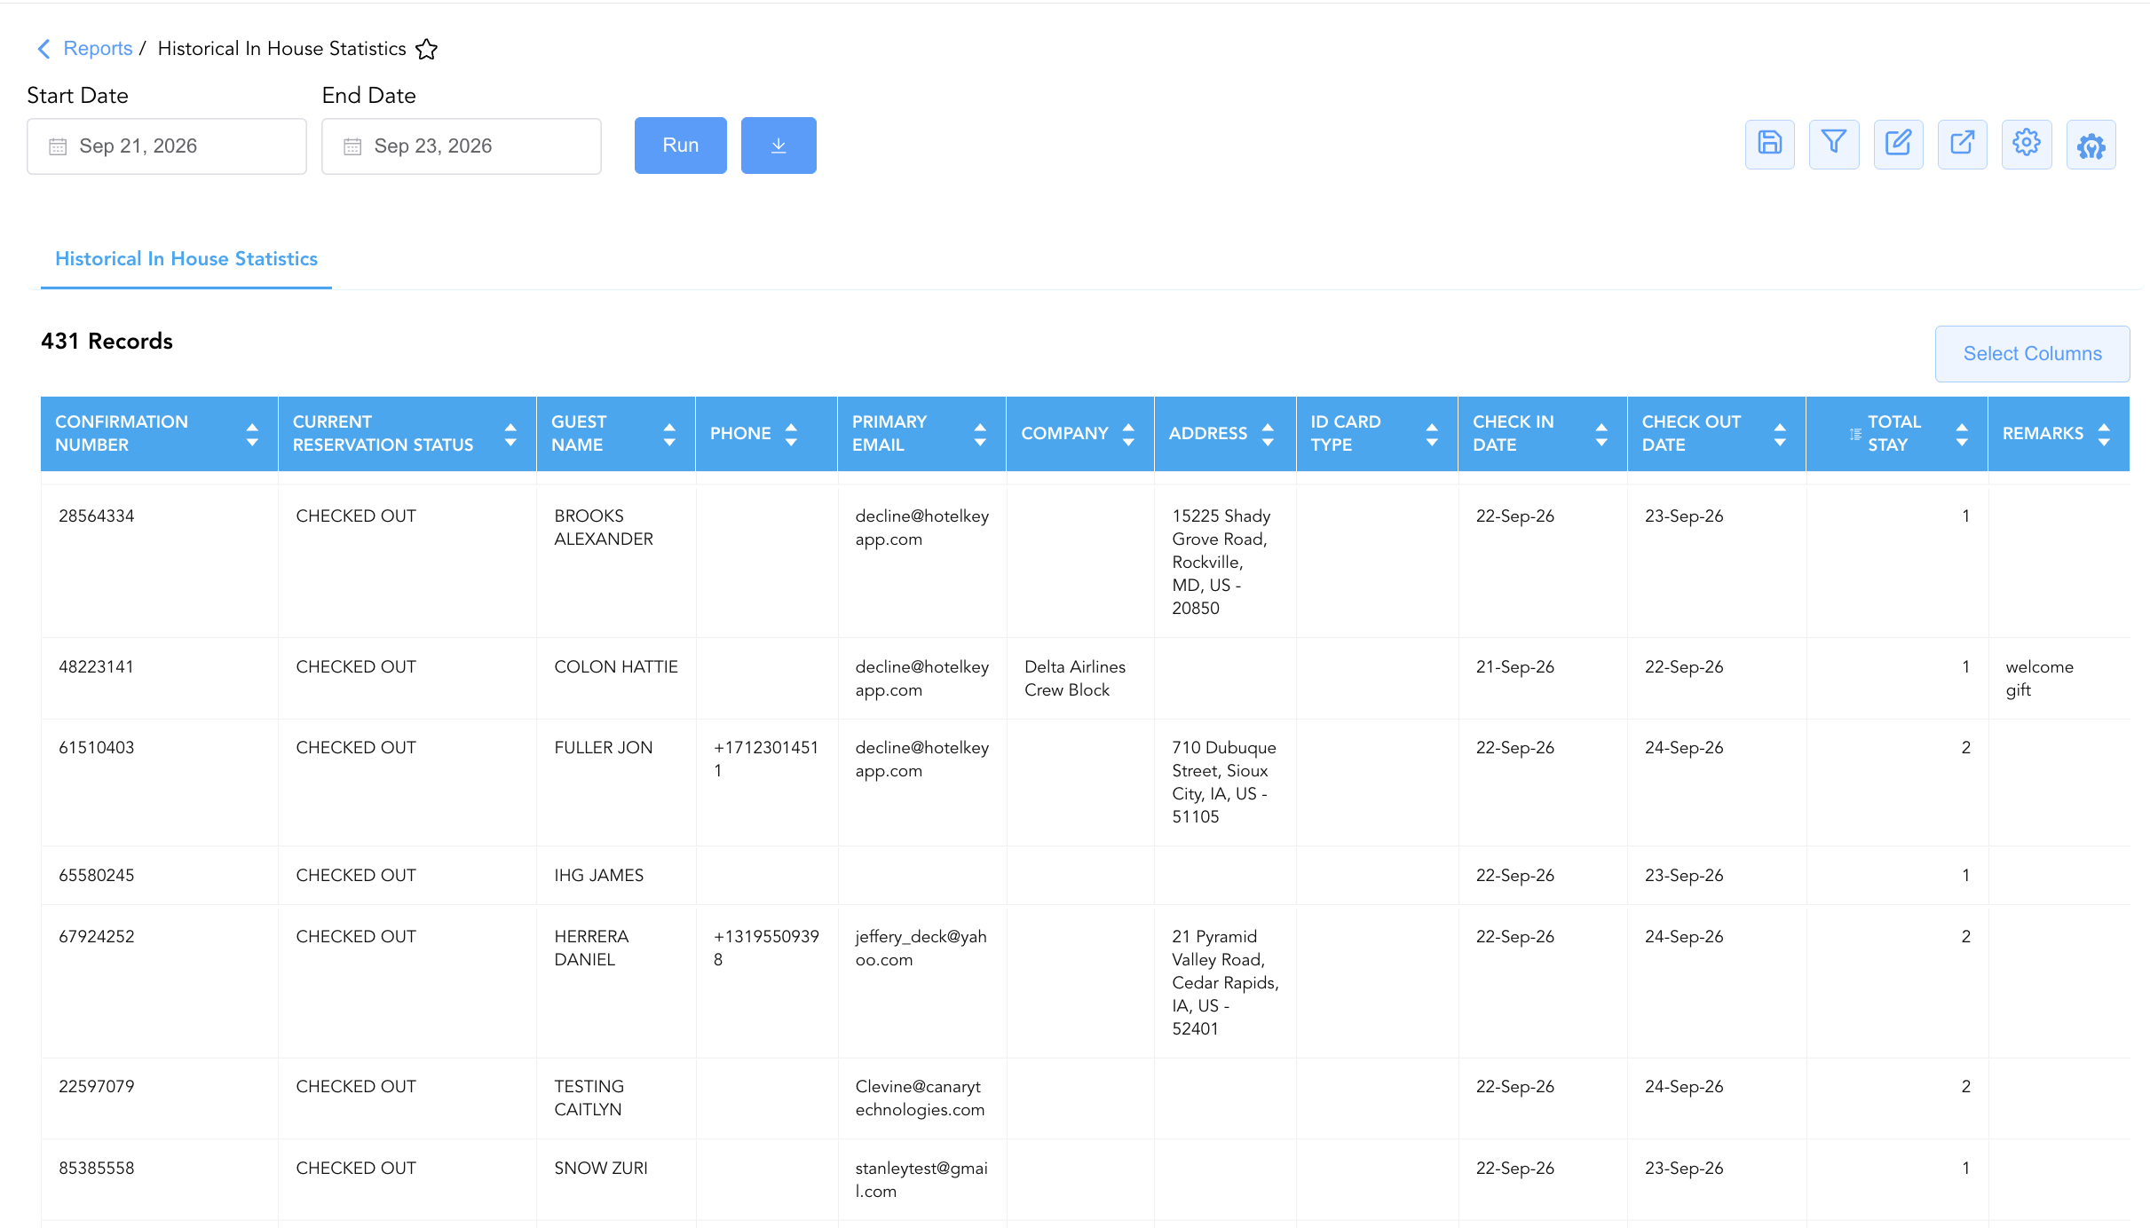This screenshot has height=1228, width=2150.
Task: Open the settings gear icon
Action: click(2027, 144)
